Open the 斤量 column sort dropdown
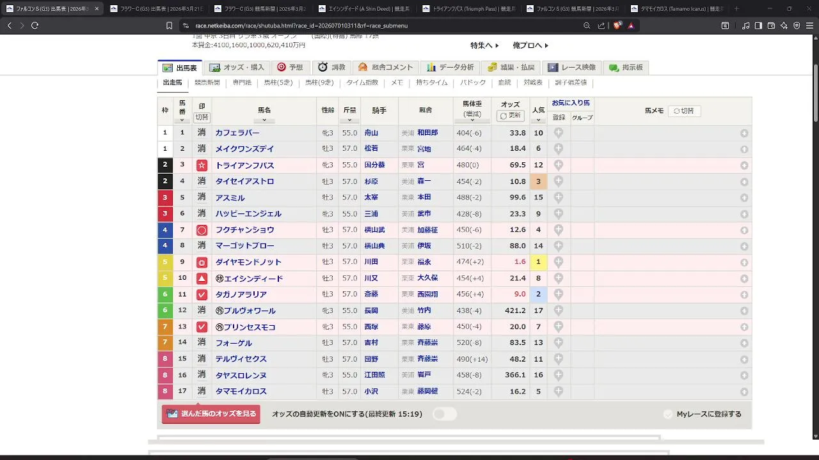 pyautogui.click(x=349, y=119)
